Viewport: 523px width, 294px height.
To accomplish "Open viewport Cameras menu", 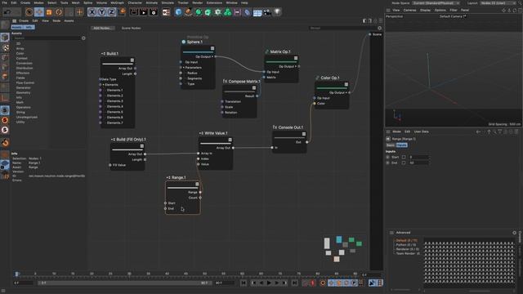I will click(409, 10).
